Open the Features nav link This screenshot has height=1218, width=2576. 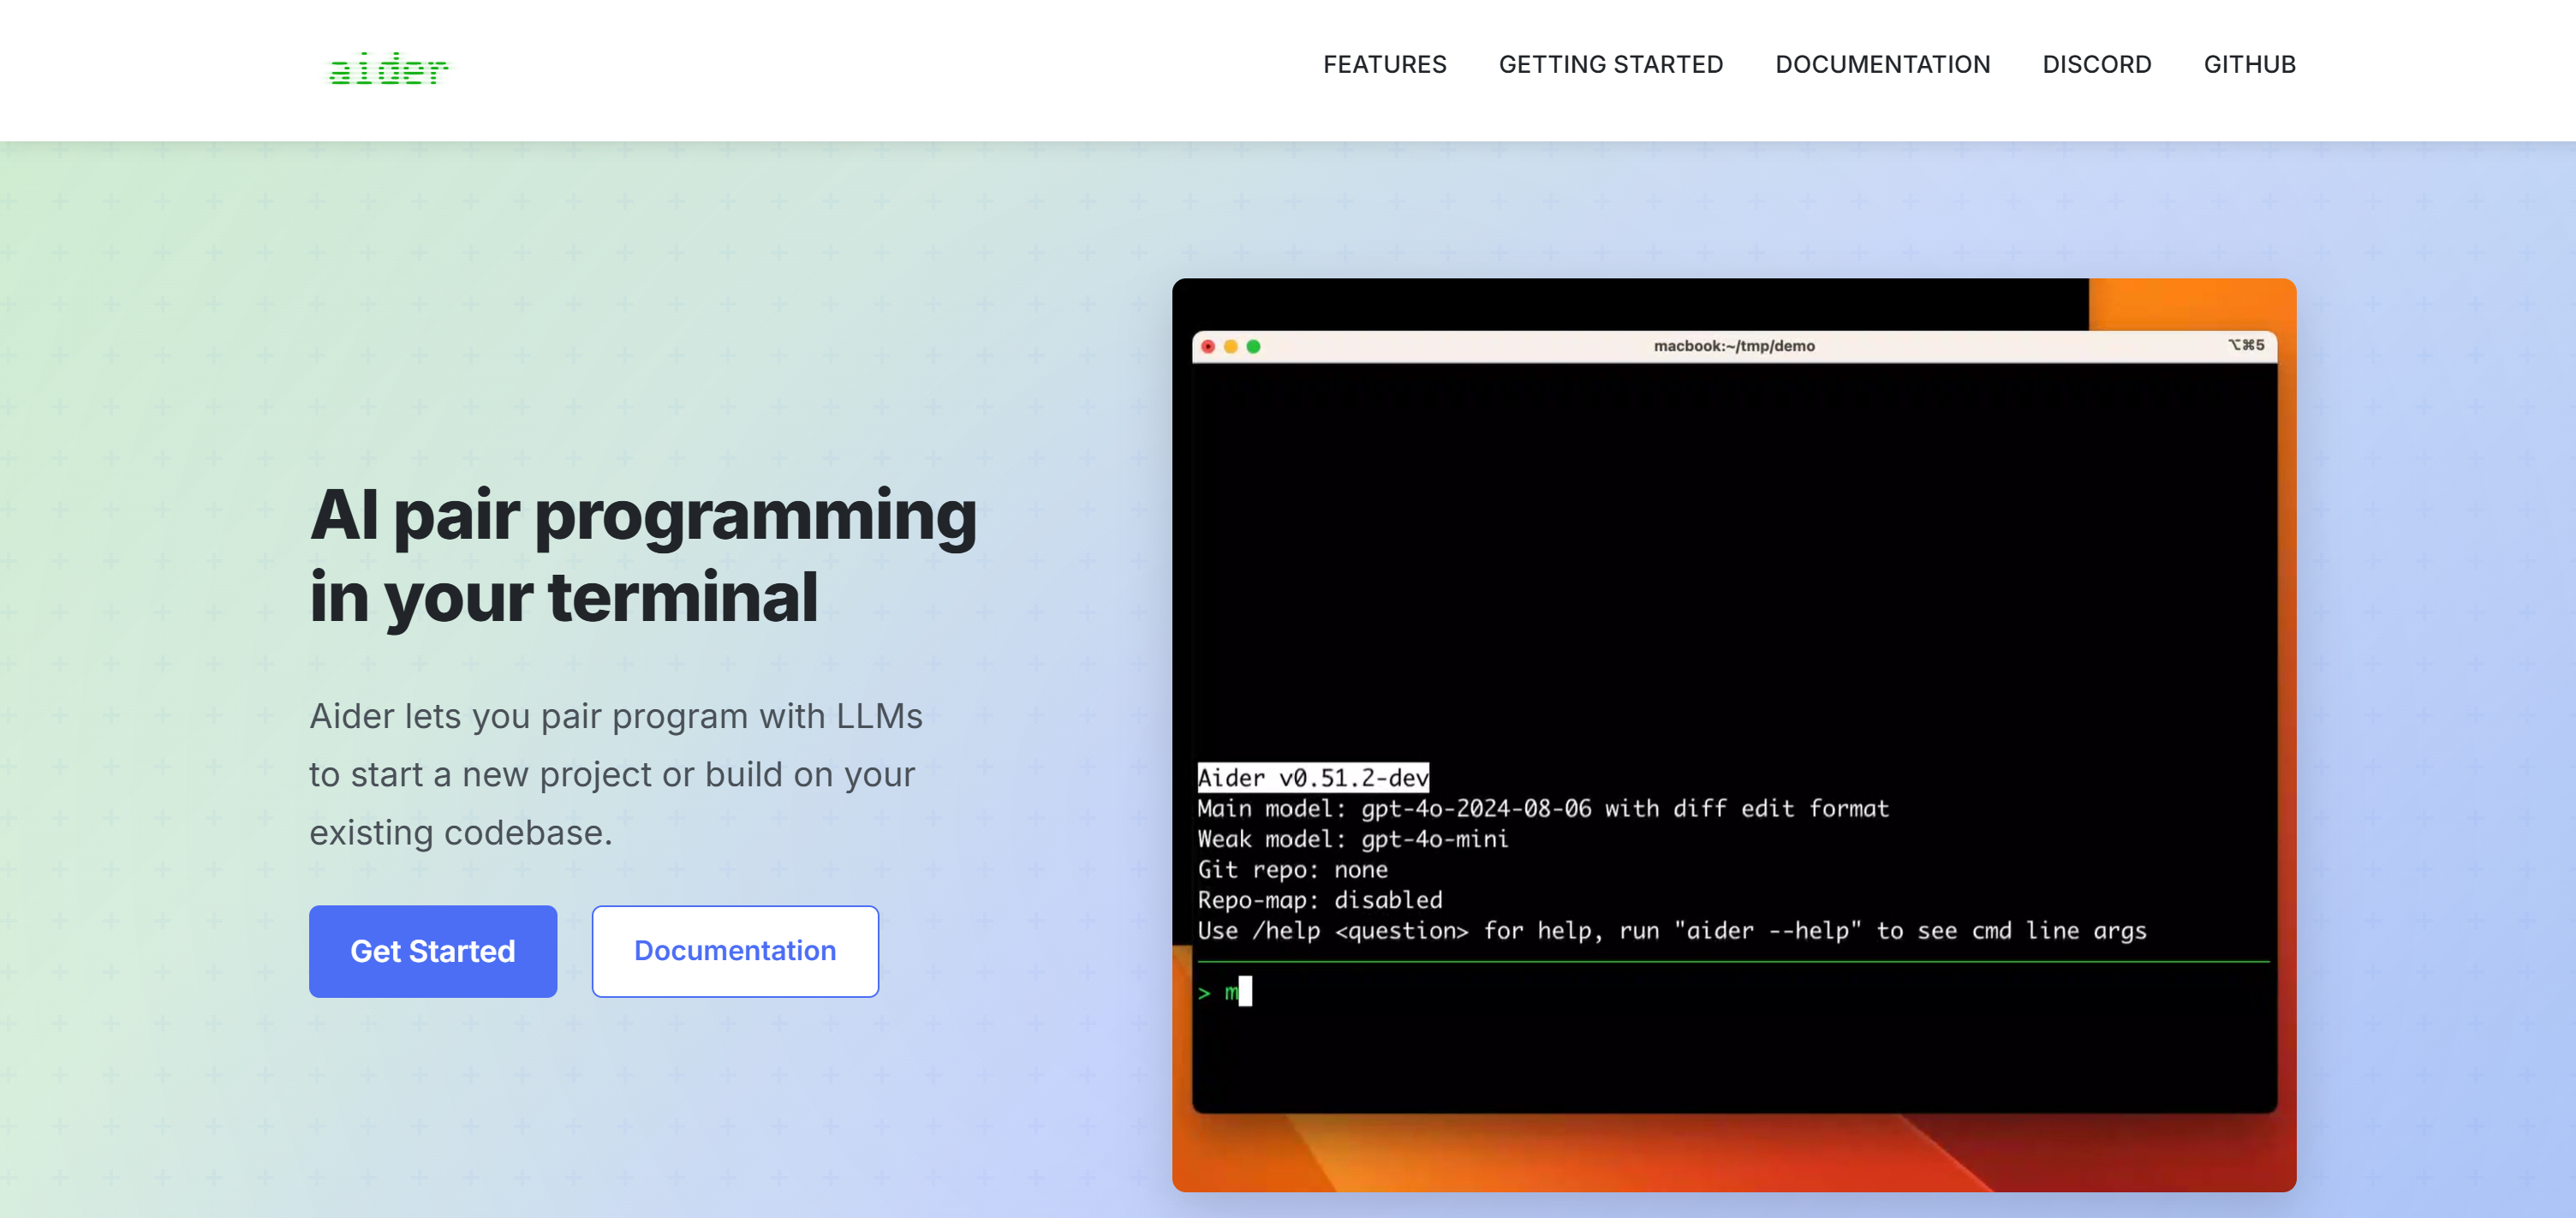tap(1384, 65)
